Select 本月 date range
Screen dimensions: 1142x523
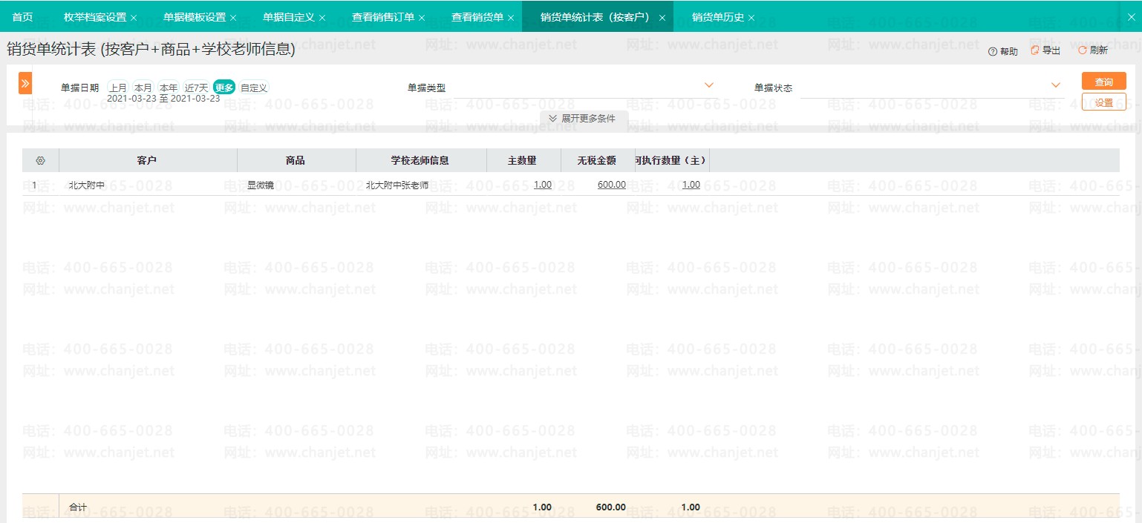(x=143, y=88)
